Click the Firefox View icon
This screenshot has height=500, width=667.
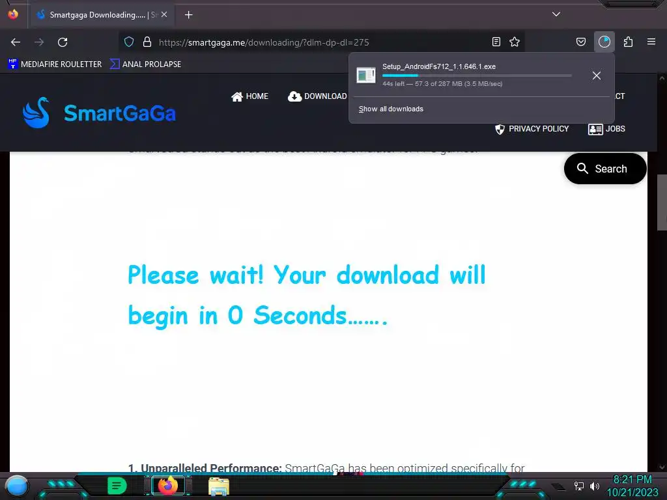13,14
